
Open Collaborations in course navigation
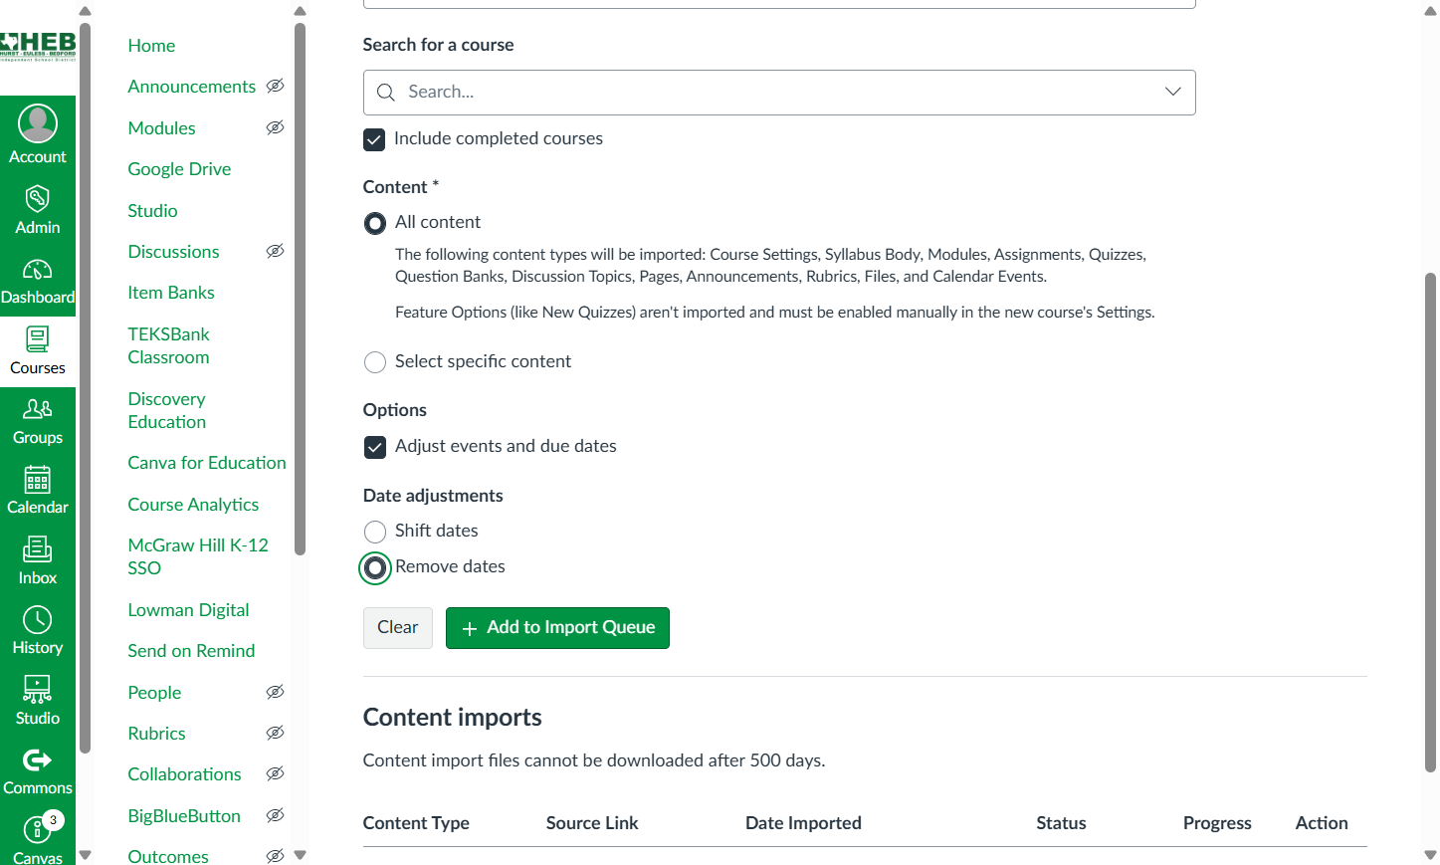coord(184,774)
